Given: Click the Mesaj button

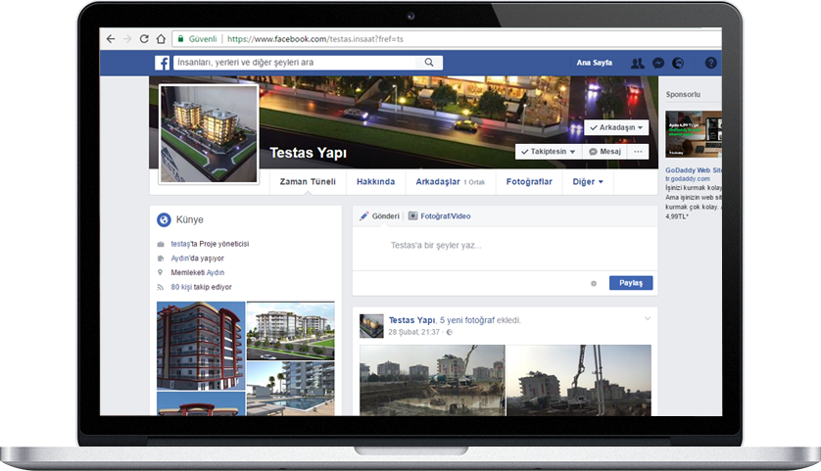Looking at the screenshot, I should (x=605, y=153).
